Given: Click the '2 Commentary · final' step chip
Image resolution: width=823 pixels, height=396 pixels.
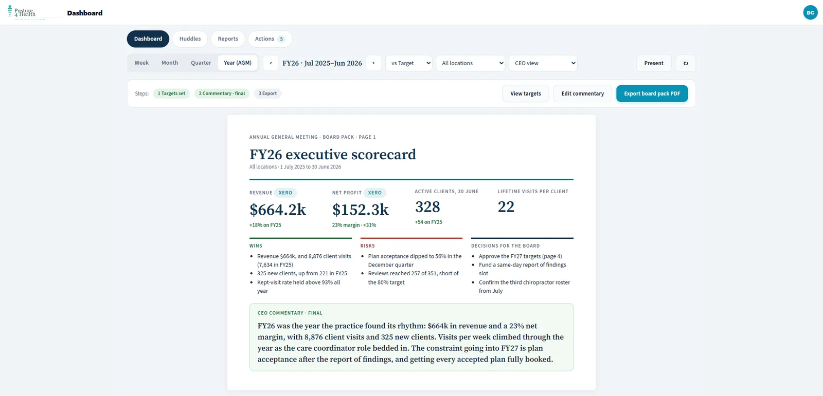Looking at the screenshot, I should coord(222,93).
